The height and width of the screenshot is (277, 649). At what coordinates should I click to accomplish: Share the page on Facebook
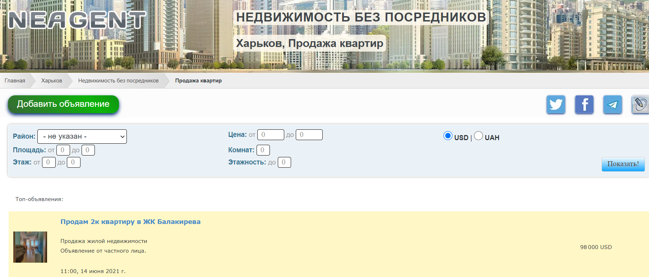(584, 105)
